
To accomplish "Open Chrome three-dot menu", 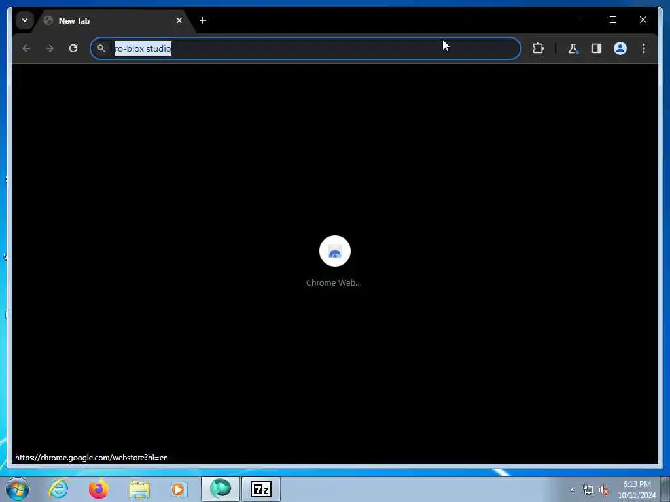I will click(644, 48).
